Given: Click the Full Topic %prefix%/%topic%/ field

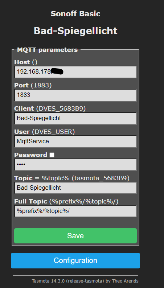Looking at the screenshot, I should point(75,211).
